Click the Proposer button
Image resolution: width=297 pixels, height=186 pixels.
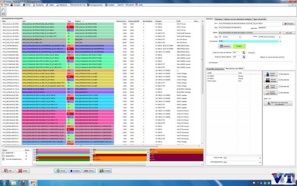click(288, 24)
